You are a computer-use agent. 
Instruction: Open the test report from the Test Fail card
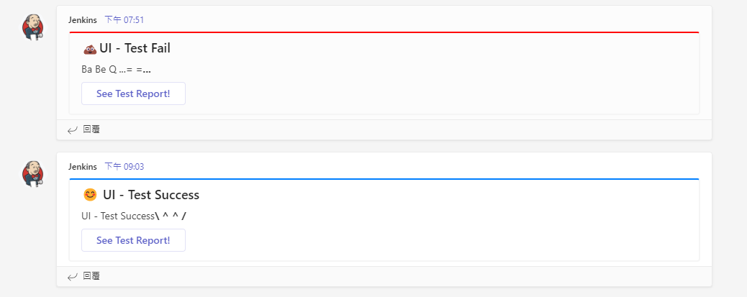coord(133,93)
